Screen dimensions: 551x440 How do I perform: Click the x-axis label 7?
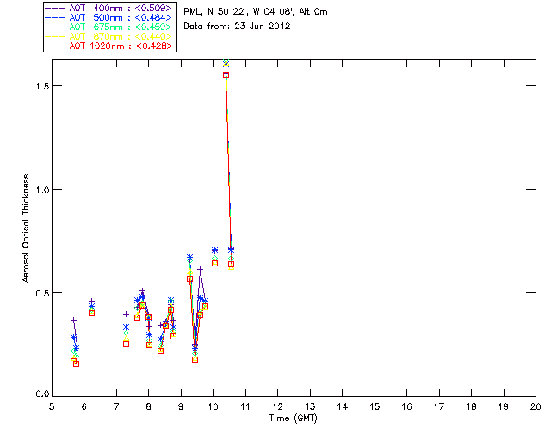(x=116, y=406)
